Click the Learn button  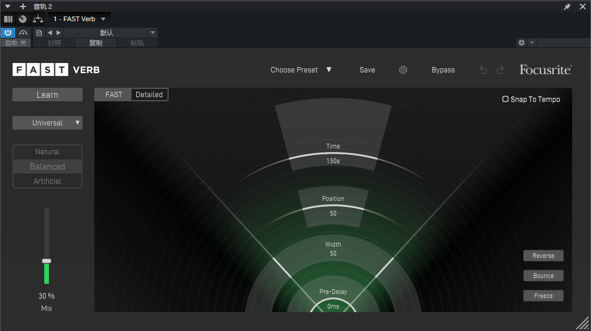pyautogui.click(x=48, y=94)
